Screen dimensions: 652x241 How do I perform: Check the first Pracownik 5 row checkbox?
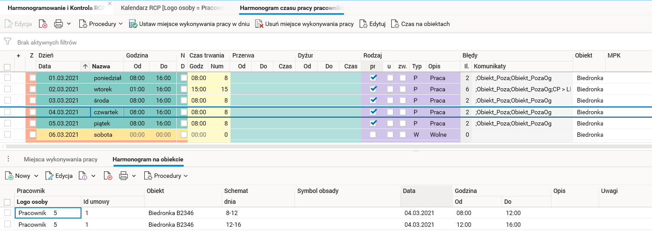(x=7, y=213)
